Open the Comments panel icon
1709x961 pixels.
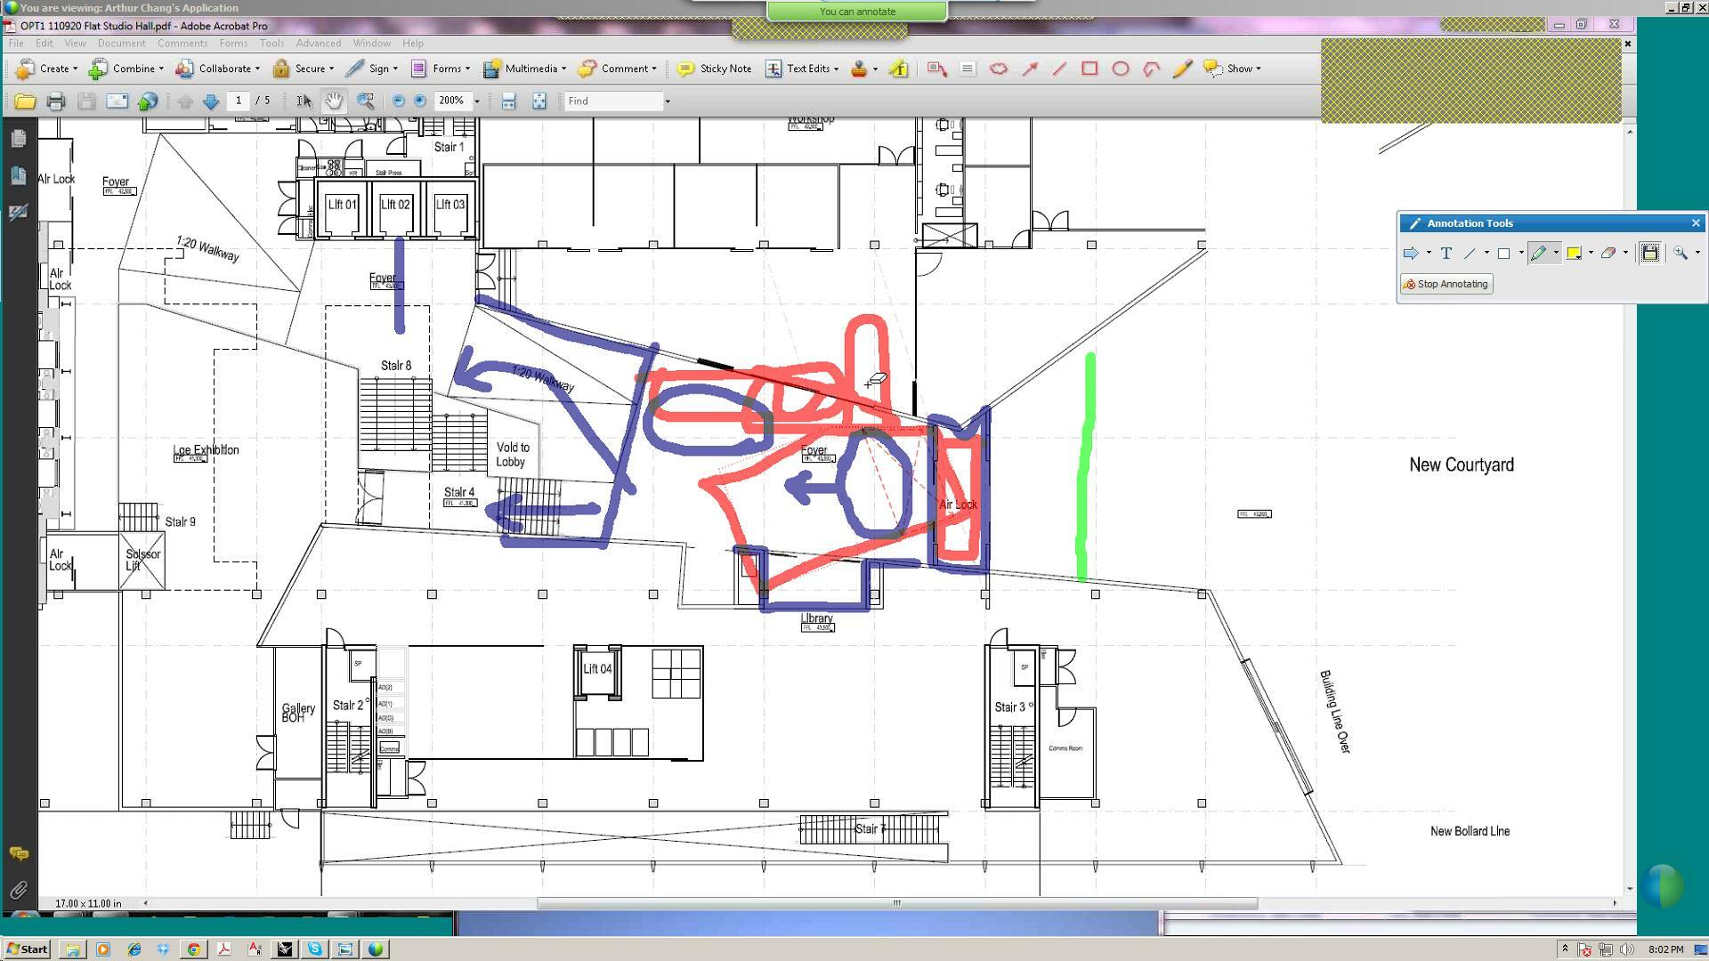click(19, 854)
